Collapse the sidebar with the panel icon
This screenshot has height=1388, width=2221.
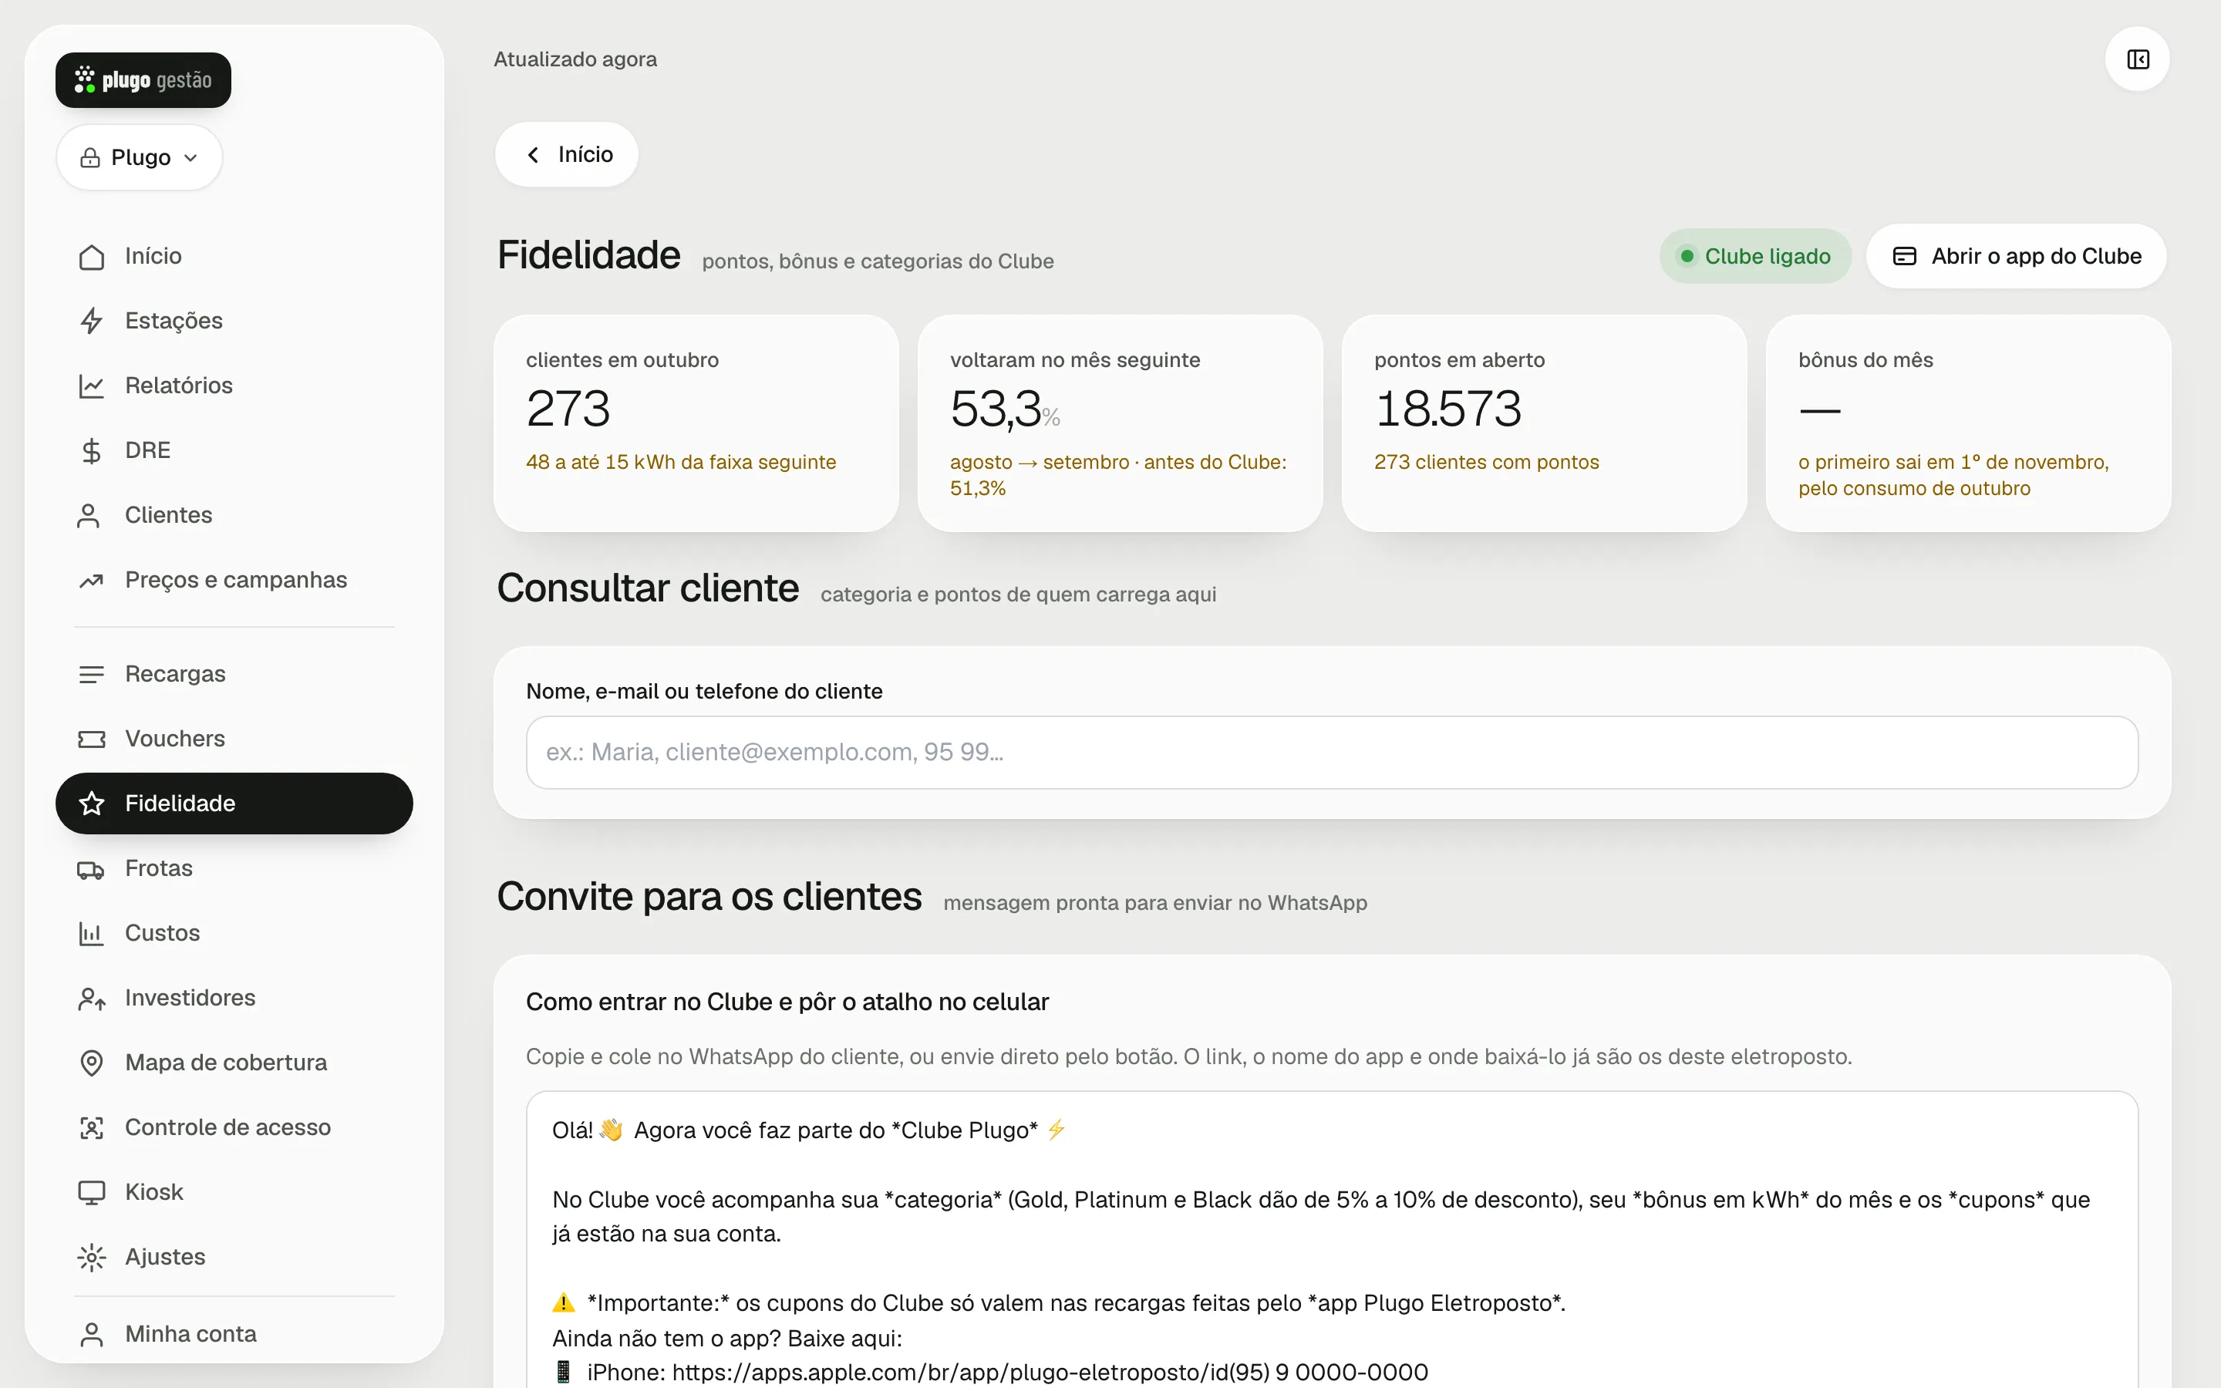pos(2138,59)
